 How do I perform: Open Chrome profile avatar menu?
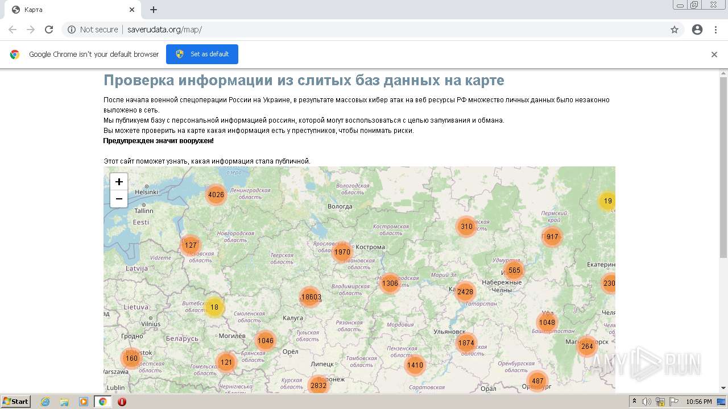pos(697,30)
